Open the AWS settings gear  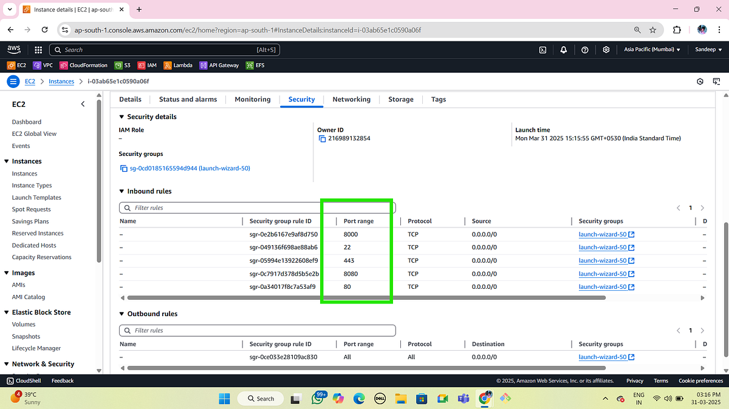[606, 50]
